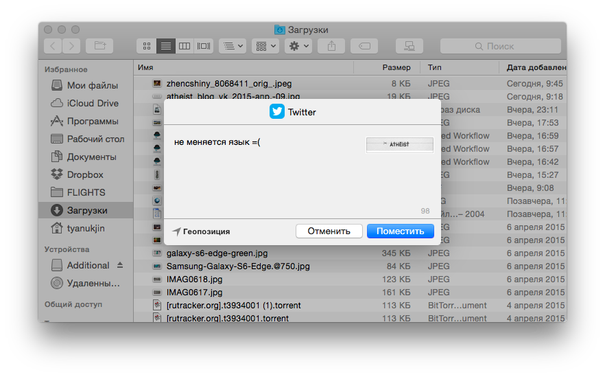Click the Share toolbar button
The image size is (605, 377).
coord(331,46)
